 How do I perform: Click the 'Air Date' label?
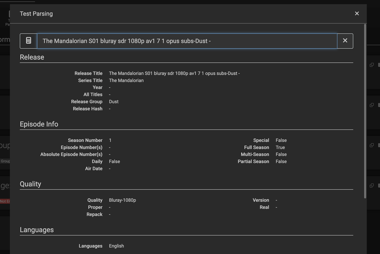[94, 169]
